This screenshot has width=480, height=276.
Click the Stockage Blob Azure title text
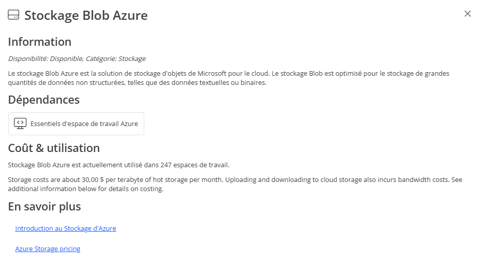(x=86, y=15)
